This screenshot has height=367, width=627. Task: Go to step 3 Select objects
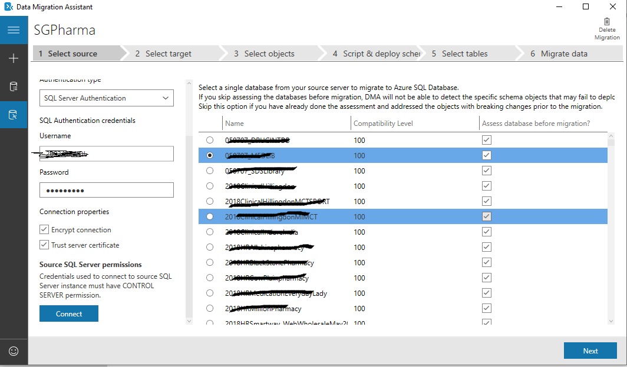pyautogui.click(x=269, y=54)
